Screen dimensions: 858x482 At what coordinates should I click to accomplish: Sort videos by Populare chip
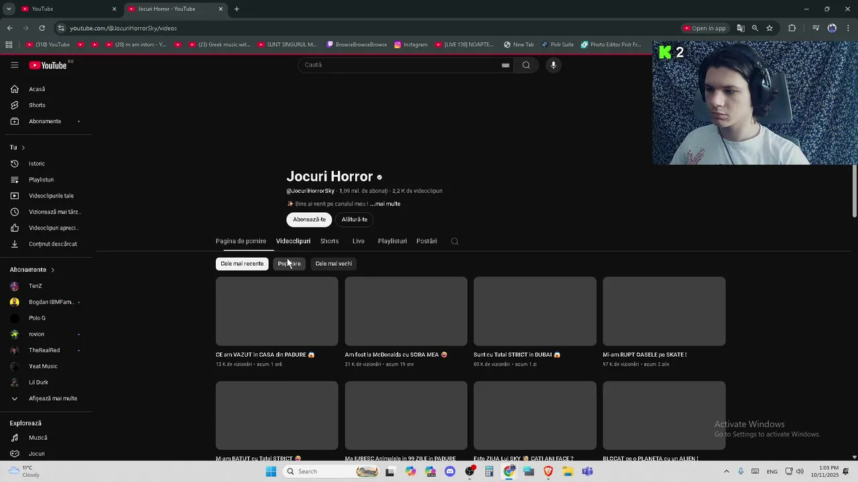point(289,264)
